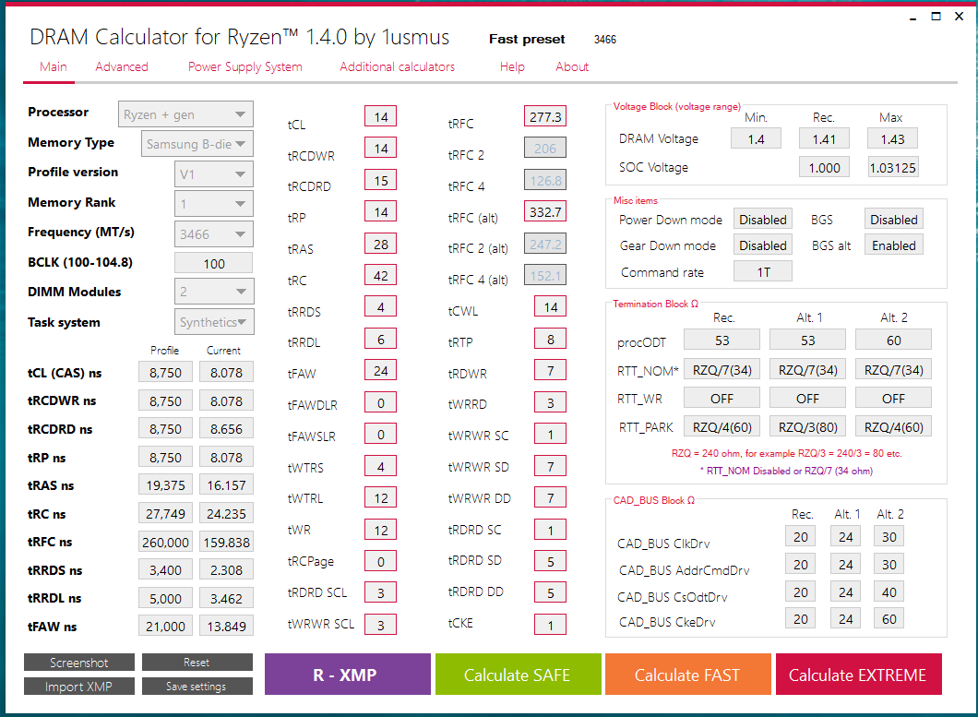
Task: Click the DRAM Voltage Rec. value 1.41
Action: pos(824,139)
